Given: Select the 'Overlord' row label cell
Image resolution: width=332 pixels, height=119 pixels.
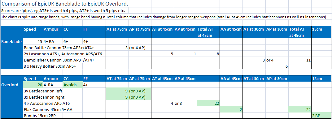Looking at the screenshot, I should tap(11, 85).
